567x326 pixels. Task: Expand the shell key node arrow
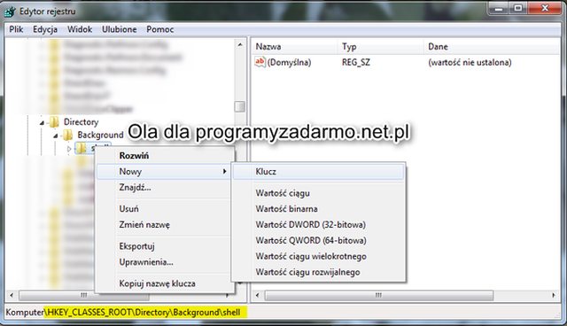click(x=69, y=149)
